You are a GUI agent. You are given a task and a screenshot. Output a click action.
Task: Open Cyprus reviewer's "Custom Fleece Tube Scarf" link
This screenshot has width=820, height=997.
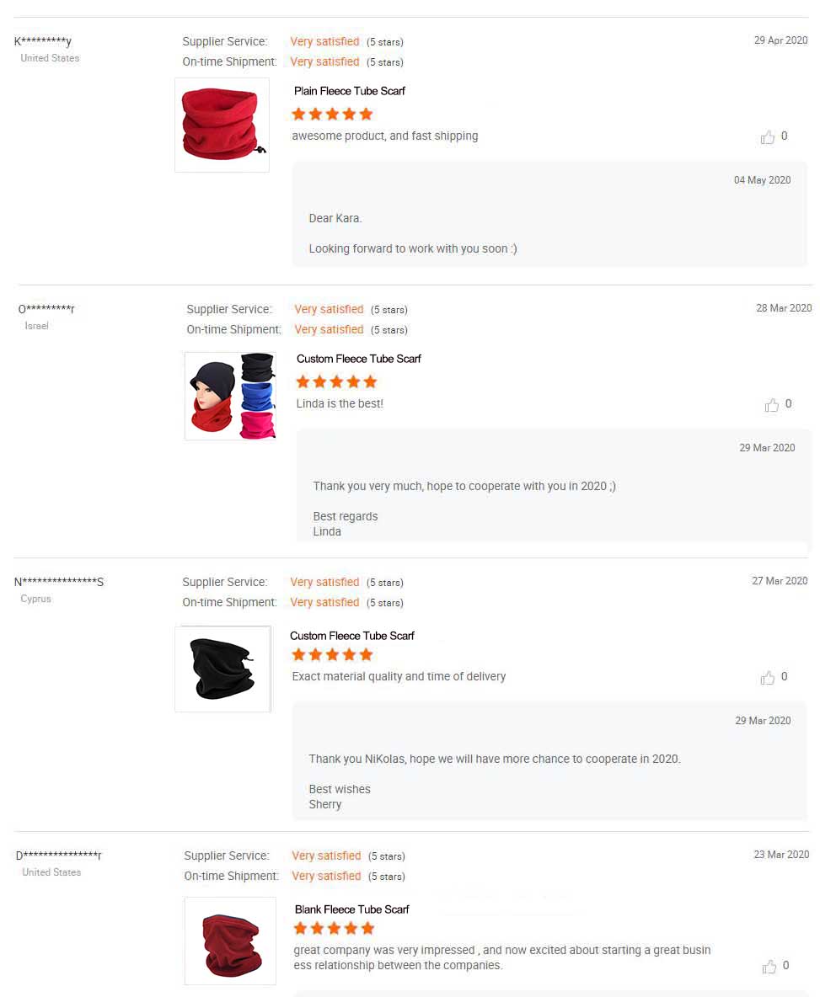(352, 636)
